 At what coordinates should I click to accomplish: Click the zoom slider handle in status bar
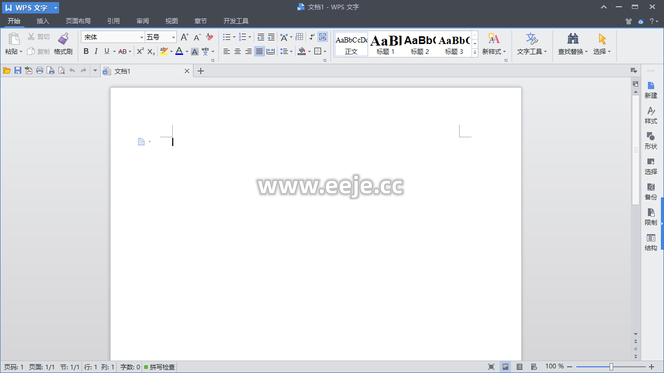pyautogui.click(x=611, y=367)
